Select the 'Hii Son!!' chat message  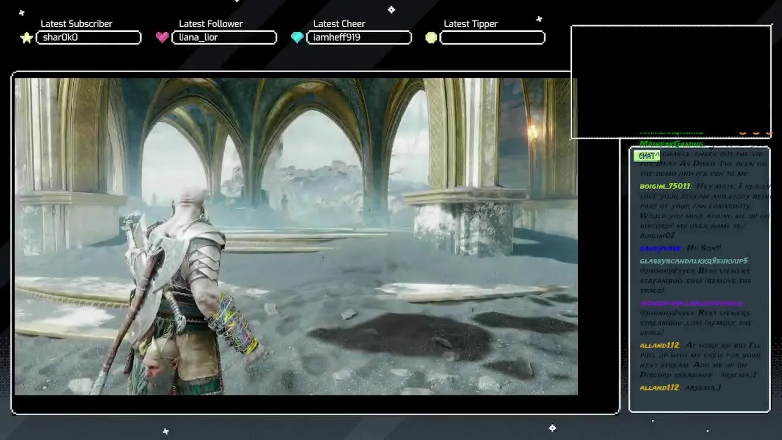(704, 248)
